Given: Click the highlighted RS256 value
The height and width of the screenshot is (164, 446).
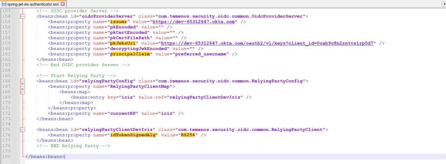Looking at the screenshot, I should click(188, 135).
